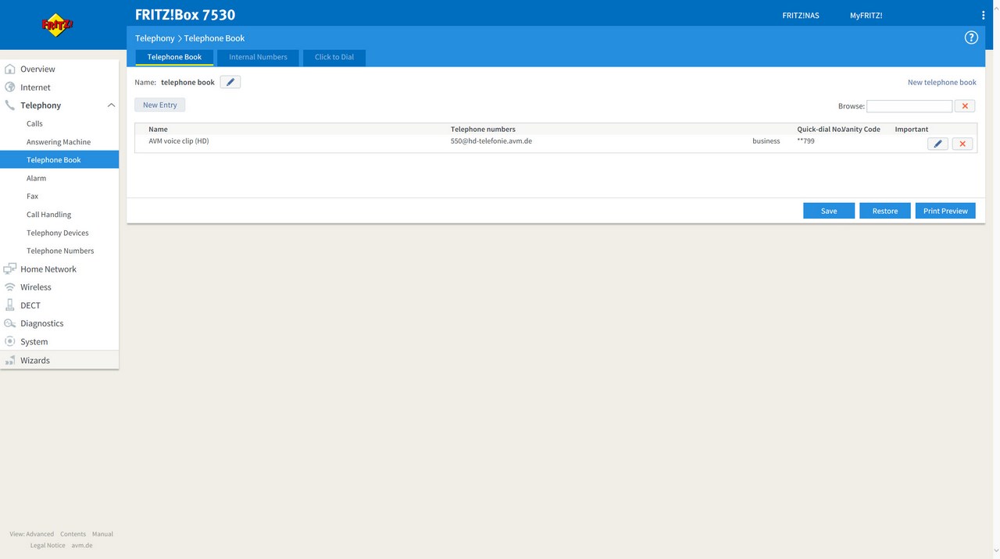1000x559 pixels.
Task: Click the Telephony breadcrumb link
Action: point(155,38)
